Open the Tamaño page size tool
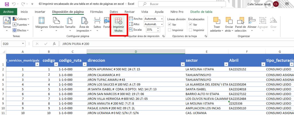The width and height of the screenshot is (294, 115). tap(70, 24)
